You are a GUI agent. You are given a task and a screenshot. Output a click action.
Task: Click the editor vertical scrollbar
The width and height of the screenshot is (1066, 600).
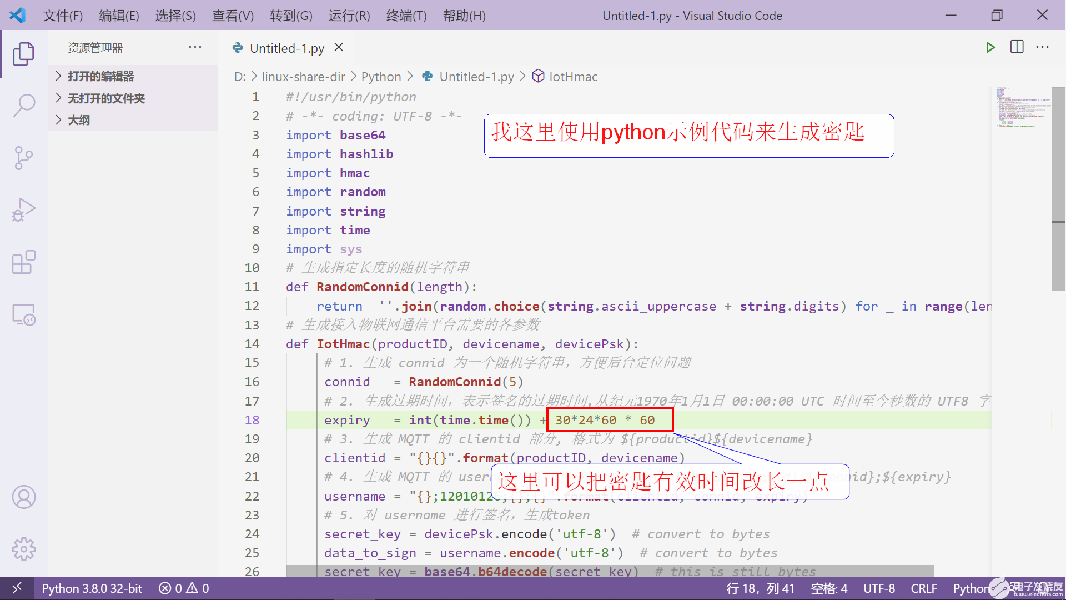pyautogui.click(x=1058, y=189)
